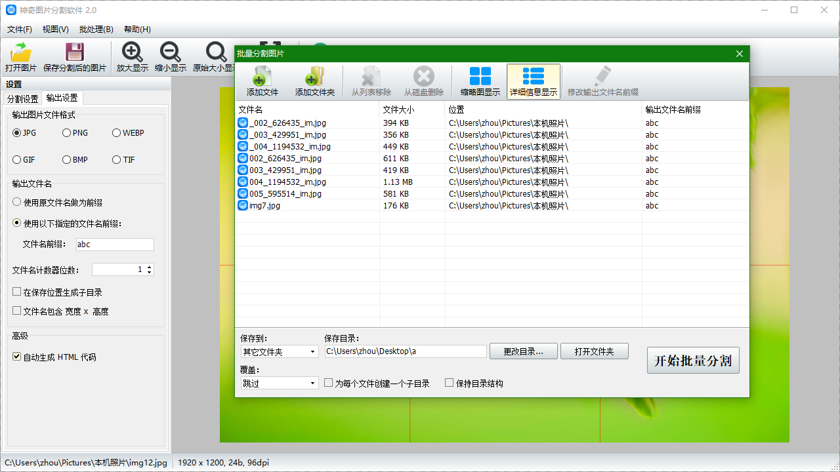The image size is (840, 472).
Task: Expand the 保存到 dropdown
Action: pyautogui.click(x=280, y=352)
